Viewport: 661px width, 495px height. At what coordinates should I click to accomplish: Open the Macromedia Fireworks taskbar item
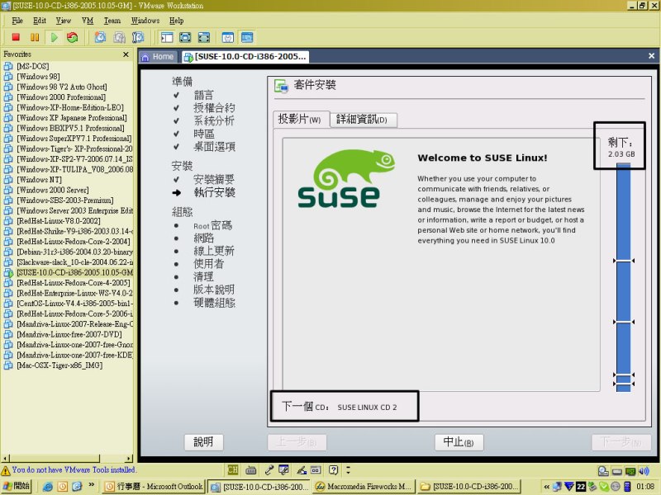click(364, 487)
